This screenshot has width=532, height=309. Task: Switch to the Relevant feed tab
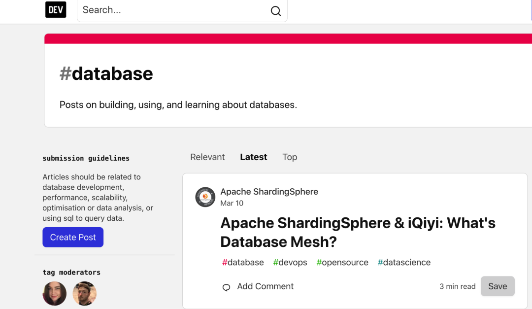coord(207,157)
